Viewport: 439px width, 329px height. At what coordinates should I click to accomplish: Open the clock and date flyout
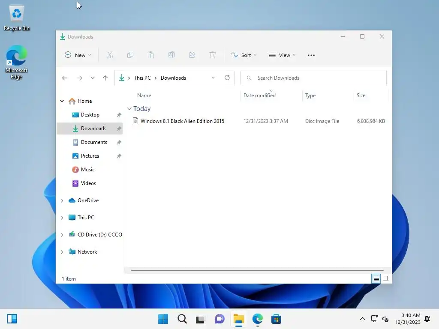(x=408, y=319)
